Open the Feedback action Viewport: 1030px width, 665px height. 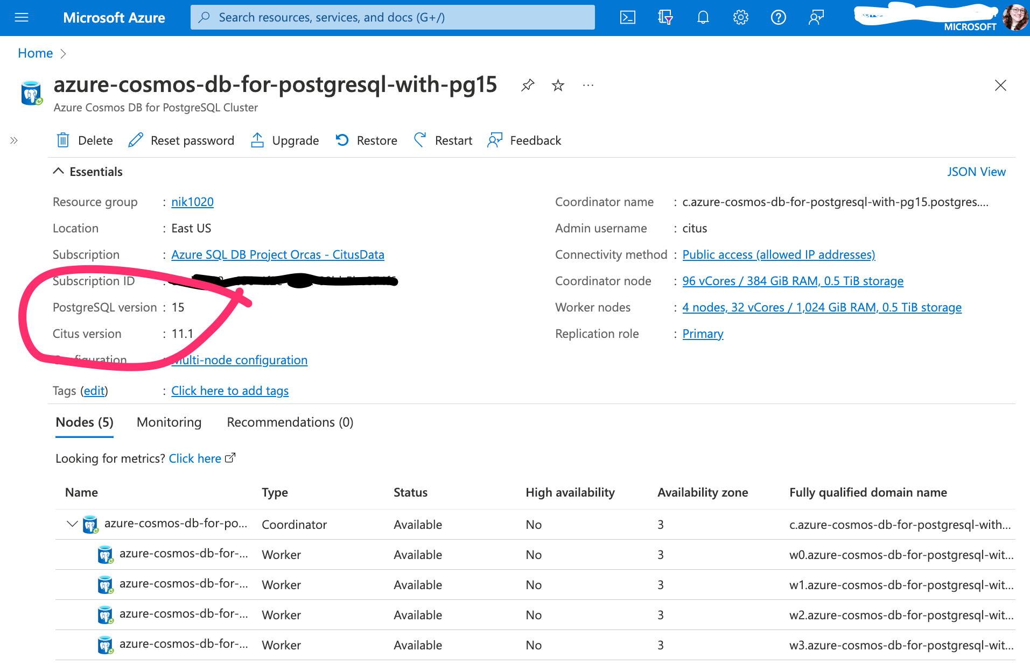[523, 140]
